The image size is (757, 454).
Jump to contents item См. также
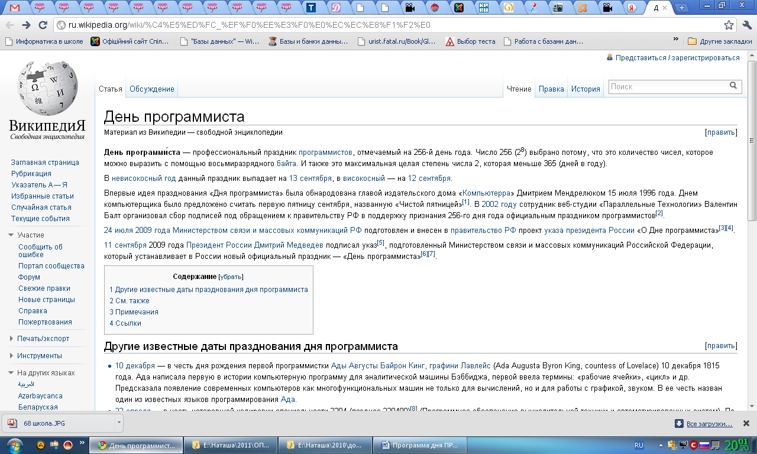click(129, 301)
